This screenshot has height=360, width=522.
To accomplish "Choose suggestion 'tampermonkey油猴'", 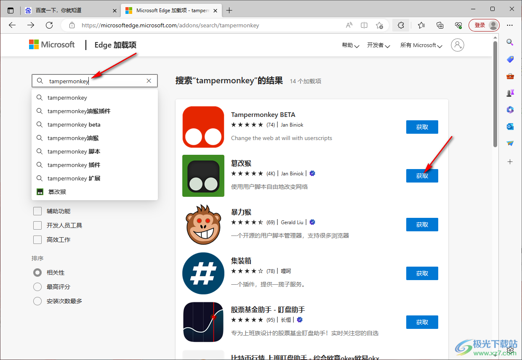I will click(95, 138).
